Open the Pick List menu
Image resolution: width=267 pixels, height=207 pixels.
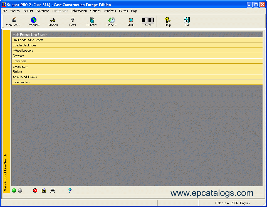click(28, 11)
